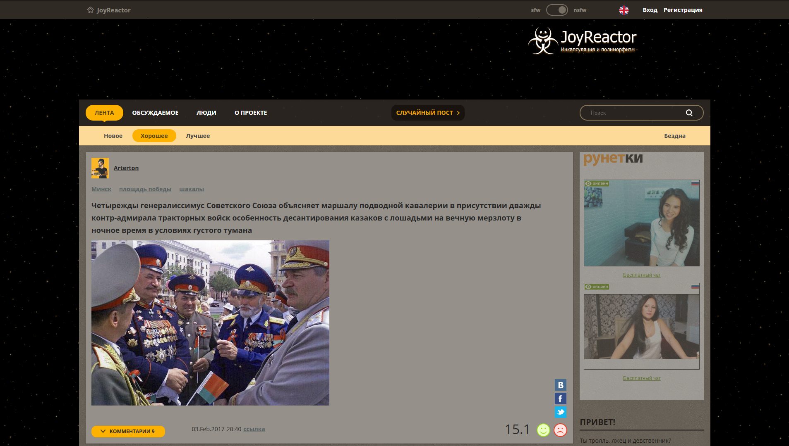
Task: Open the second рунетки webcam thumbnail
Action: coord(642,326)
